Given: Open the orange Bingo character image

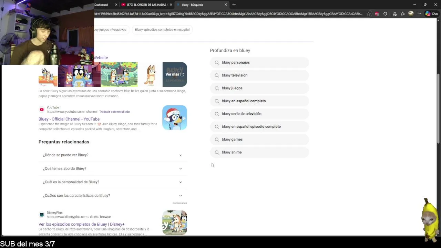Looking at the screenshot, I should (x=150, y=74).
